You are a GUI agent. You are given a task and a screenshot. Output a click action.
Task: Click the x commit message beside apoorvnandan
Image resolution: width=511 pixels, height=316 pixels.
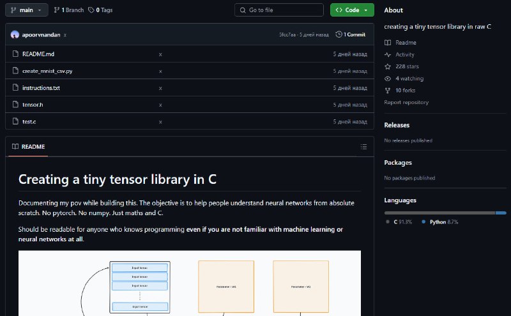pyautogui.click(x=65, y=35)
